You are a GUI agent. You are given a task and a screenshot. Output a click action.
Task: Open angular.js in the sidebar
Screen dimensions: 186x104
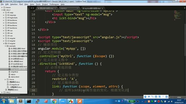[x=14, y=72]
